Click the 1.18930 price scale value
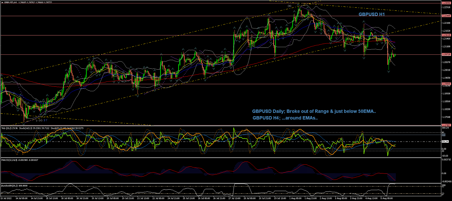Viewport: 452px width, 201px height. [446, 93]
